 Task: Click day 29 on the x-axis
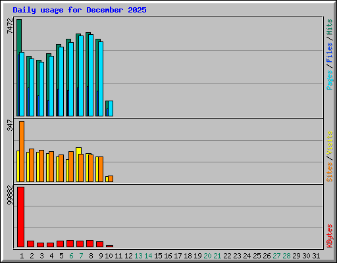click(296, 256)
